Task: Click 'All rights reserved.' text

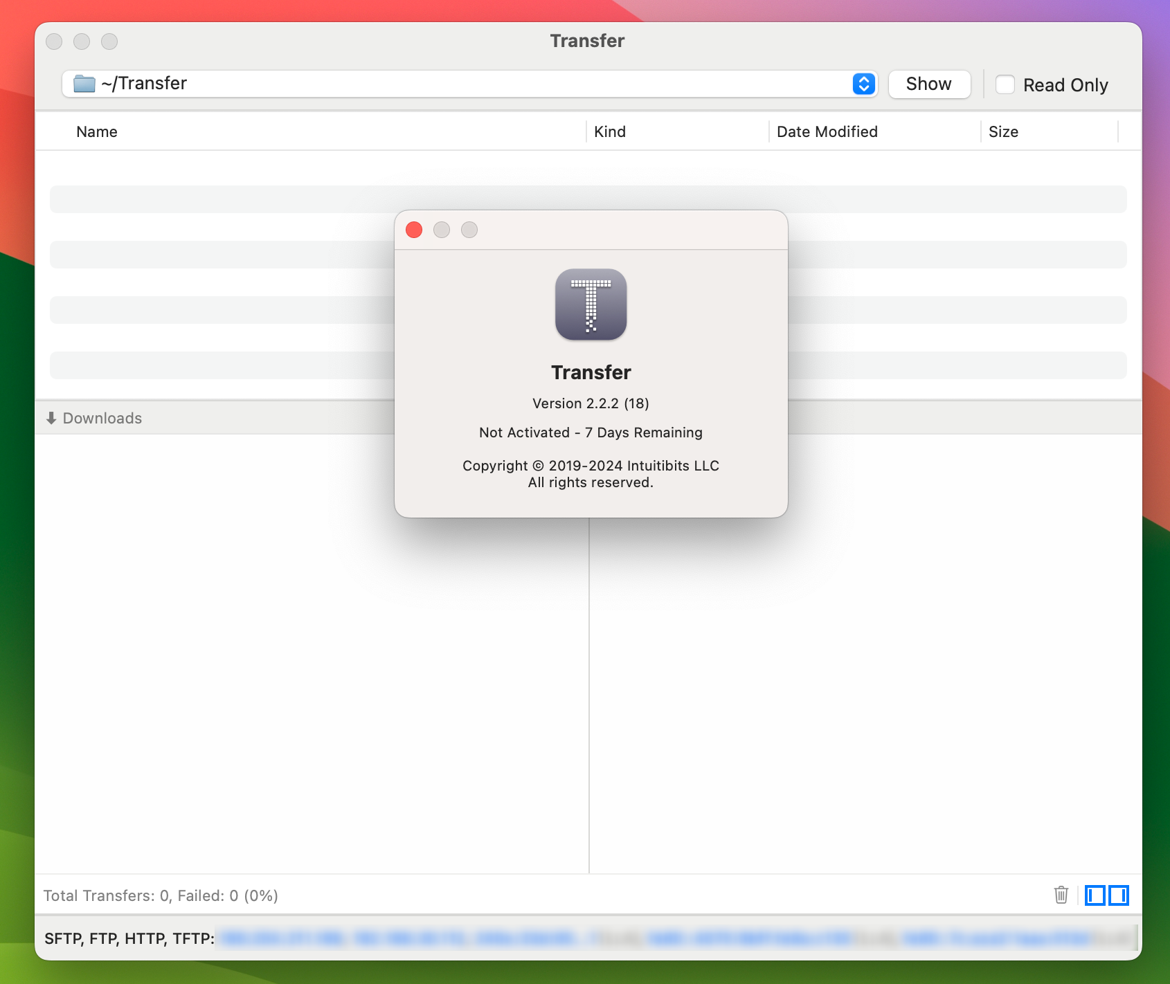Action: [591, 482]
